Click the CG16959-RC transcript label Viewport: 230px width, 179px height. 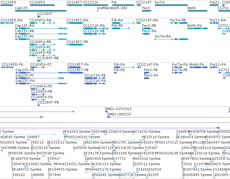(x=40, y=47)
